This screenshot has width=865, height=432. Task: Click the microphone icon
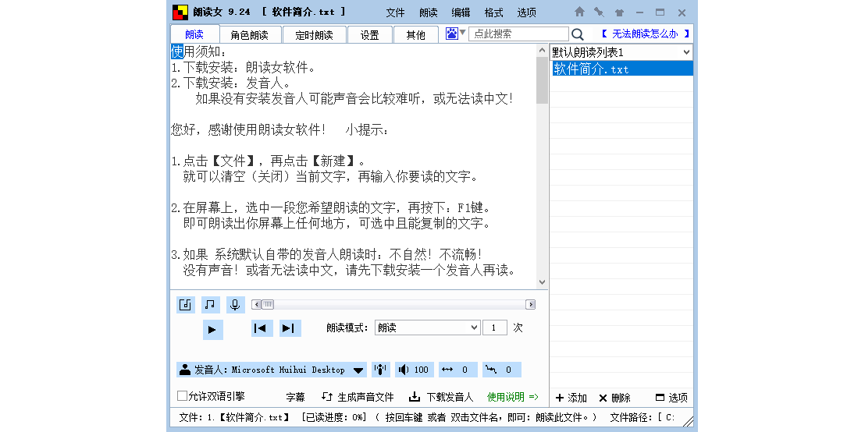[235, 304]
